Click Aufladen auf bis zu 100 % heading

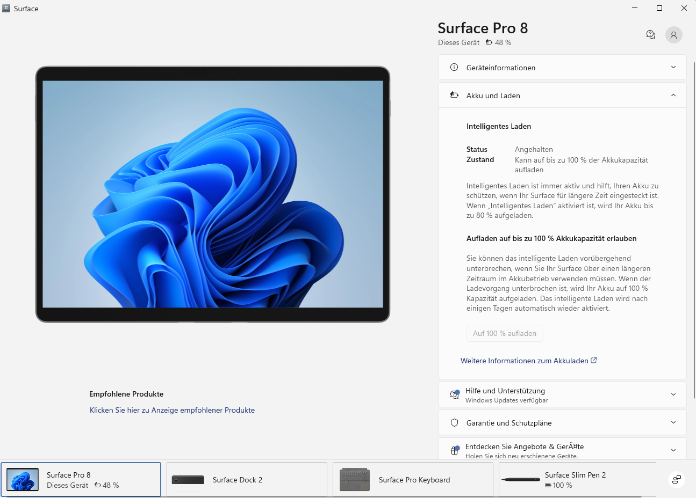click(551, 238)
